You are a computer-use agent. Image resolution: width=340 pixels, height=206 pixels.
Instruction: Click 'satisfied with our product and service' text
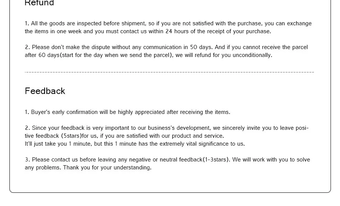pos(175,136)
